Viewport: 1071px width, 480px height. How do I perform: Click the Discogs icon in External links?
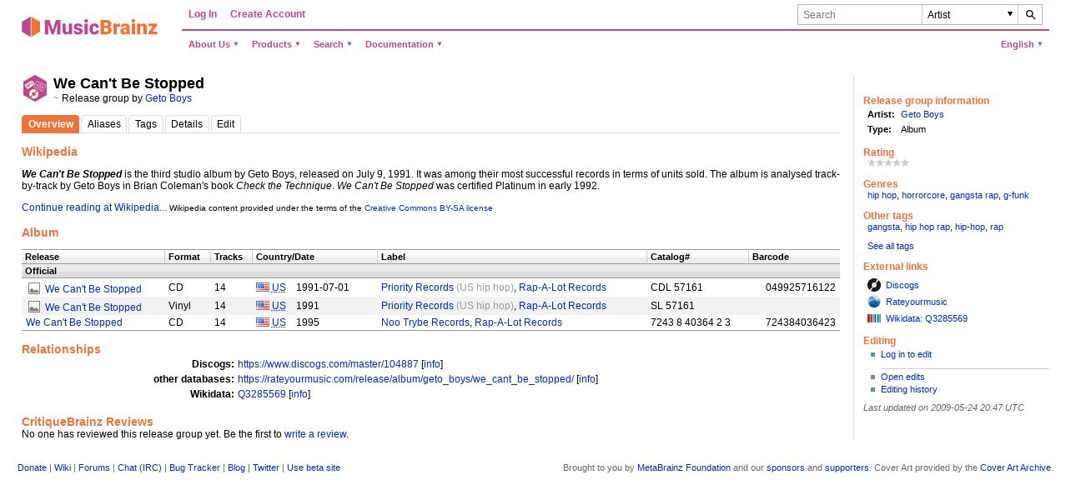pyautogui.click(x=874, y=285)
